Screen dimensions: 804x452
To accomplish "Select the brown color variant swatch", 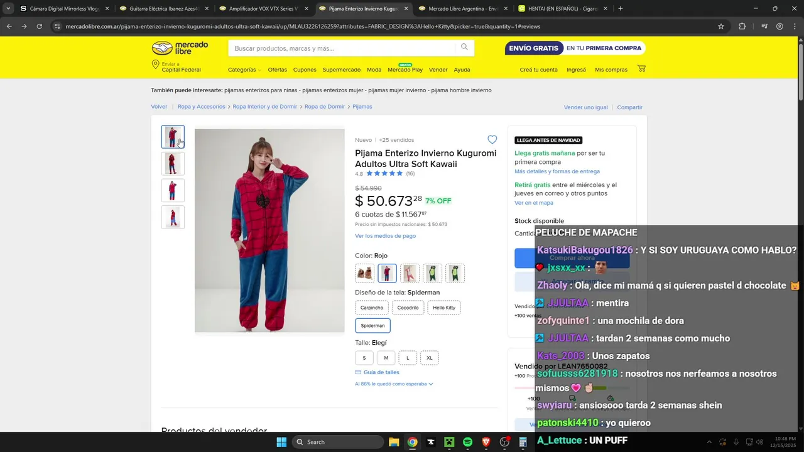I will click(364, 273).
